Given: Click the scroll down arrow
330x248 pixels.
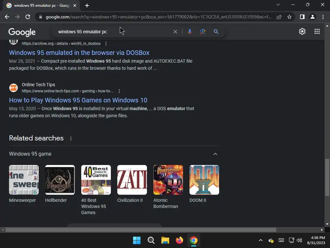Looking at the screenshot, I should click(x=327, y=224).
